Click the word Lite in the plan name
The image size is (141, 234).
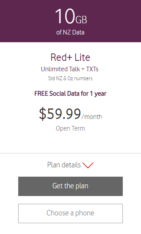click(x=82, y=57)
